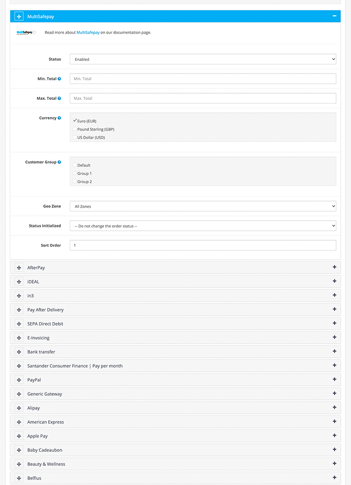The height and width of the screenshot is (485, 351).
Task: Expand the PayPal plus icon
Action: pos(334,379)
